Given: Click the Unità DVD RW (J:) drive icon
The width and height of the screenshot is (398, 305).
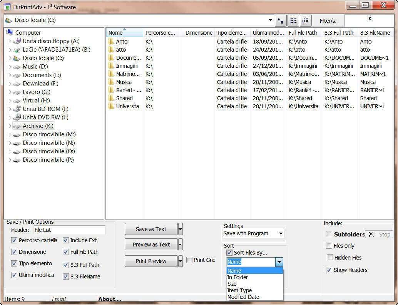Looking at the screenshot, I should click(17, 117).
